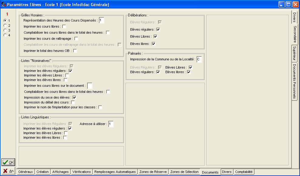Open the Supérieur side tab
The width and height of the screenshot is (300, 176).
pyautogui.click(x=295, y=53)
